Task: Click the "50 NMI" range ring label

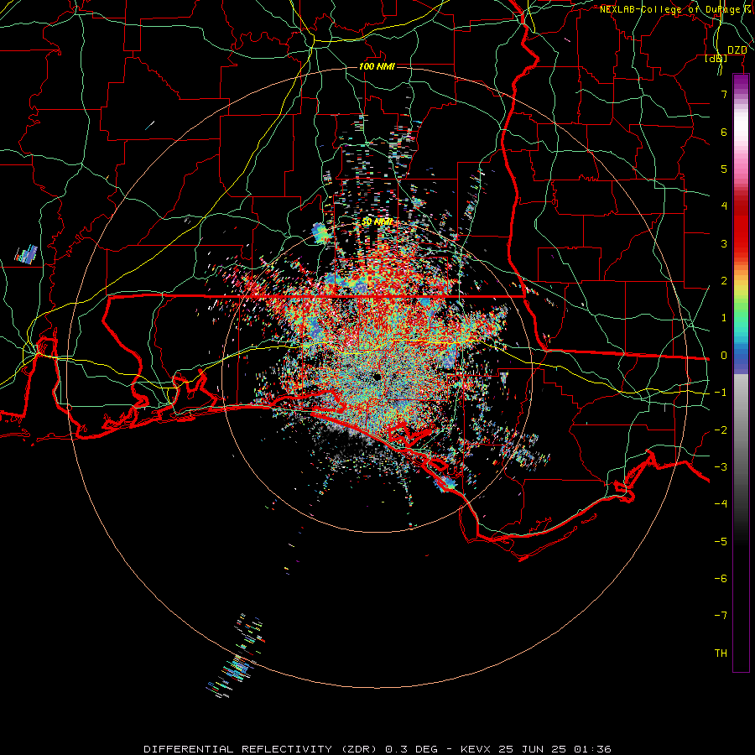Action: 377,221
